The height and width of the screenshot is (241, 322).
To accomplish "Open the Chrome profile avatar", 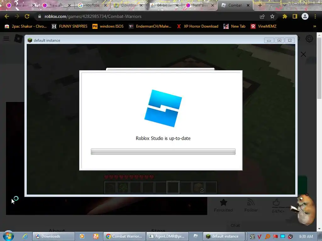I will click(x=305, y=16).
